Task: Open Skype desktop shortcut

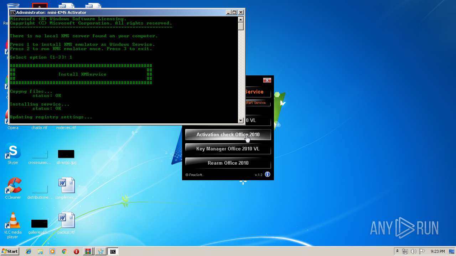Action: click(13, 154)
